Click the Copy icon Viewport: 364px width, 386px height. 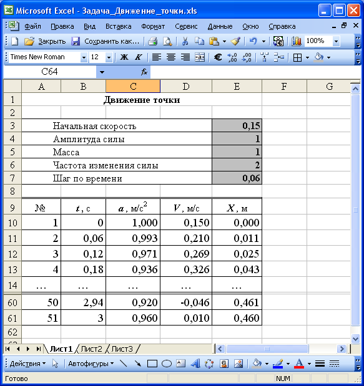pos(199,41)
